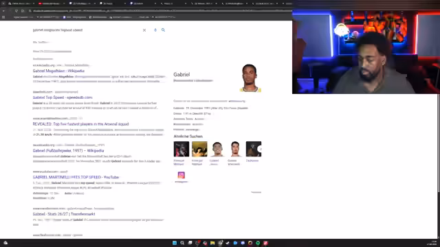Reload page with browser refresh icon
Image resolution: width=440 pixels, height=247 pixels.
coord(16,11)
